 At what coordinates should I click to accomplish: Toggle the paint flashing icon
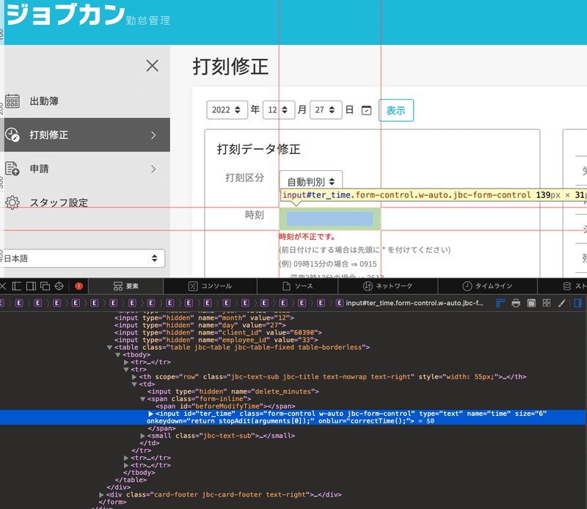pyautogui.click(x=531, y=303)
